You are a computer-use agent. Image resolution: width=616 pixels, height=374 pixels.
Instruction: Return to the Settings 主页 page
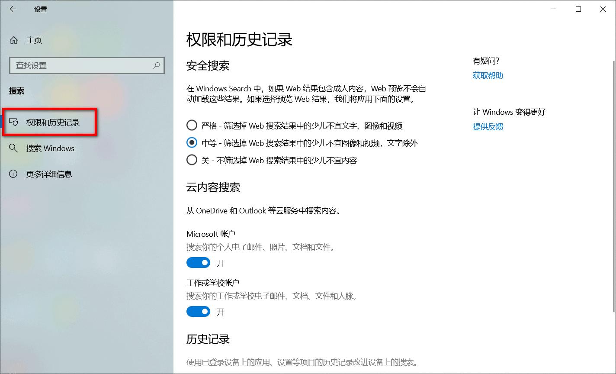[34, 40]
